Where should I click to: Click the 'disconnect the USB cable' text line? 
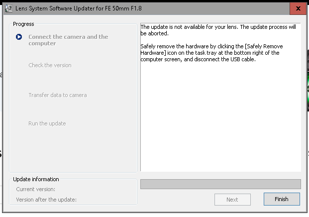[199, 59]
